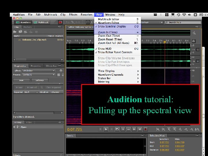Switch to the Properties tab
This screenshot has height=156, width=208.
coord(36,66)
